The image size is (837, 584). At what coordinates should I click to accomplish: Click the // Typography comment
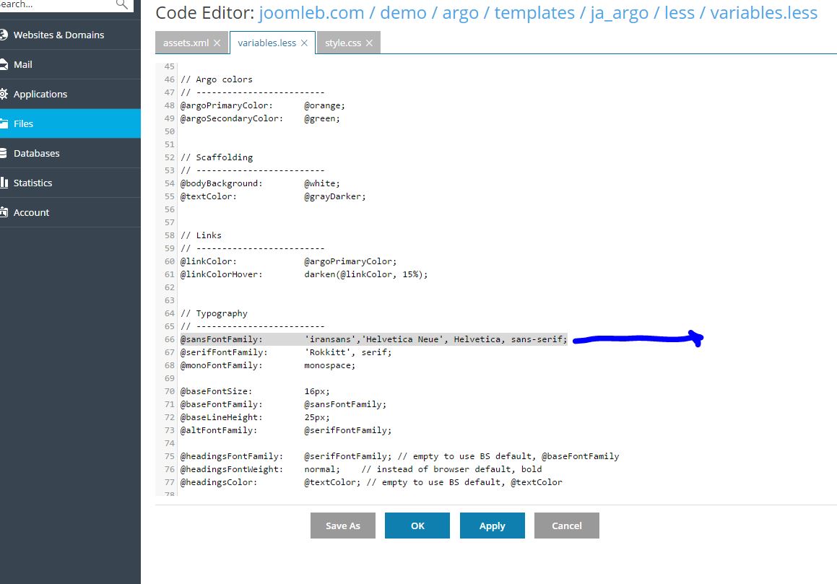pyautogui.click(x=214, y=313)
